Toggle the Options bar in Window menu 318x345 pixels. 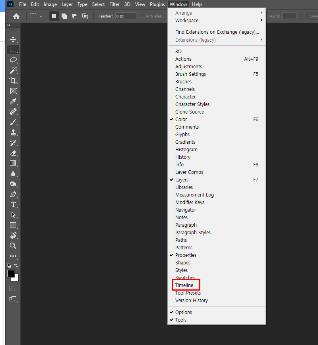click(216, 312)
